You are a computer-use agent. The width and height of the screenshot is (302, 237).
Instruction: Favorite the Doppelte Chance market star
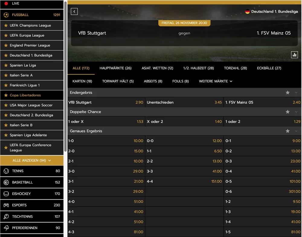[288, 112]
